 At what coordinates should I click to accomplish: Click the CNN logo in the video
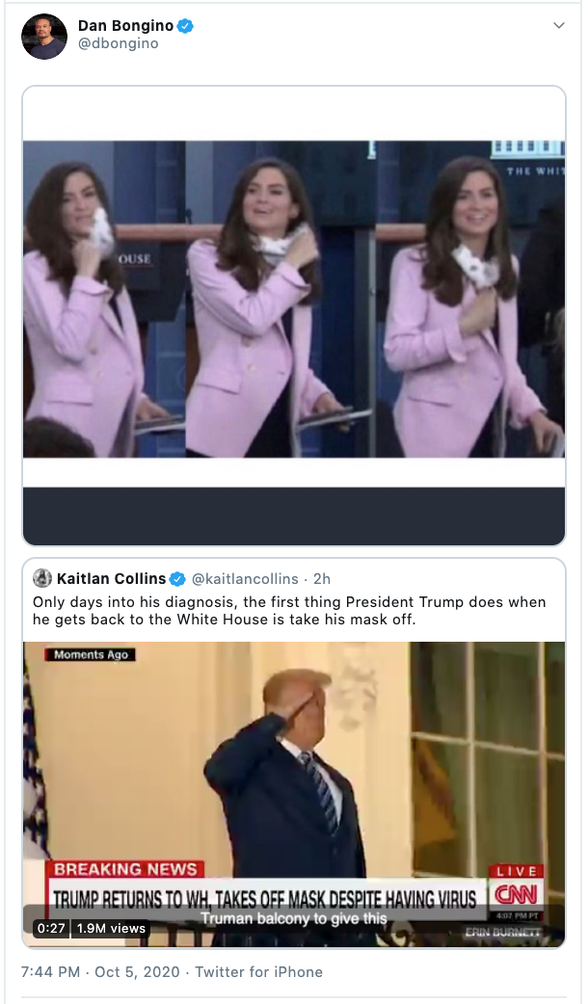click(x=517, y=893)
